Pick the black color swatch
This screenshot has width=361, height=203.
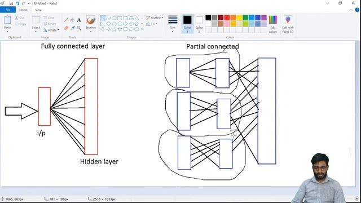[208, 17]
